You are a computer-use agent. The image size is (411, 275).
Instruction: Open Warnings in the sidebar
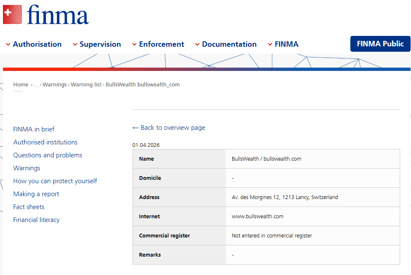(x=27, y=168)
